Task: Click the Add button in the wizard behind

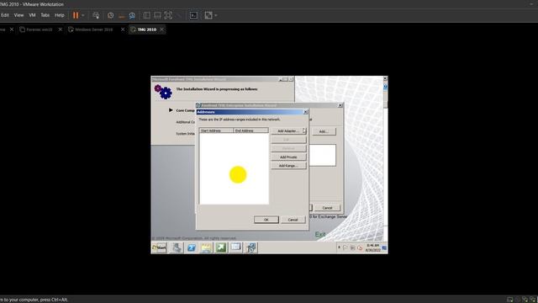Action: [x=323, y=131]
